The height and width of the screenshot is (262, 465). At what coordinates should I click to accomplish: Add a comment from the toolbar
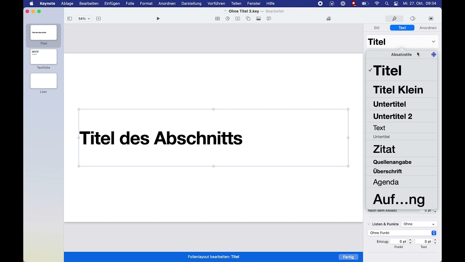click(x=269, y=19)
